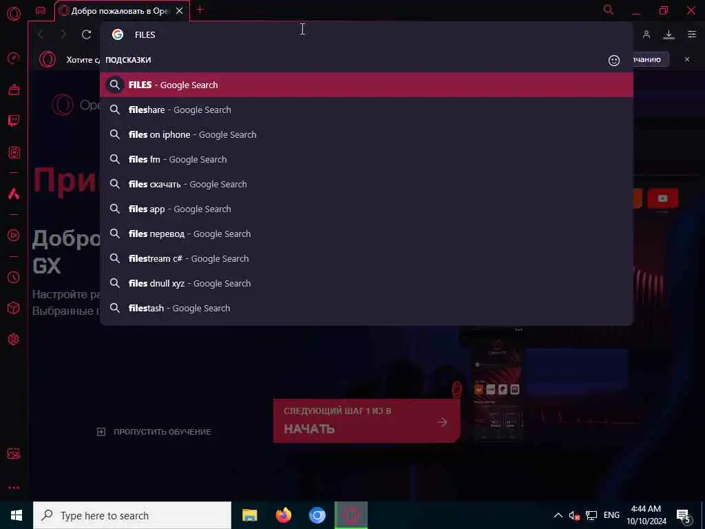Launch Firefox from taskbar
The width and height of the screenshot is (705, 529).
[x=283, y=515]
